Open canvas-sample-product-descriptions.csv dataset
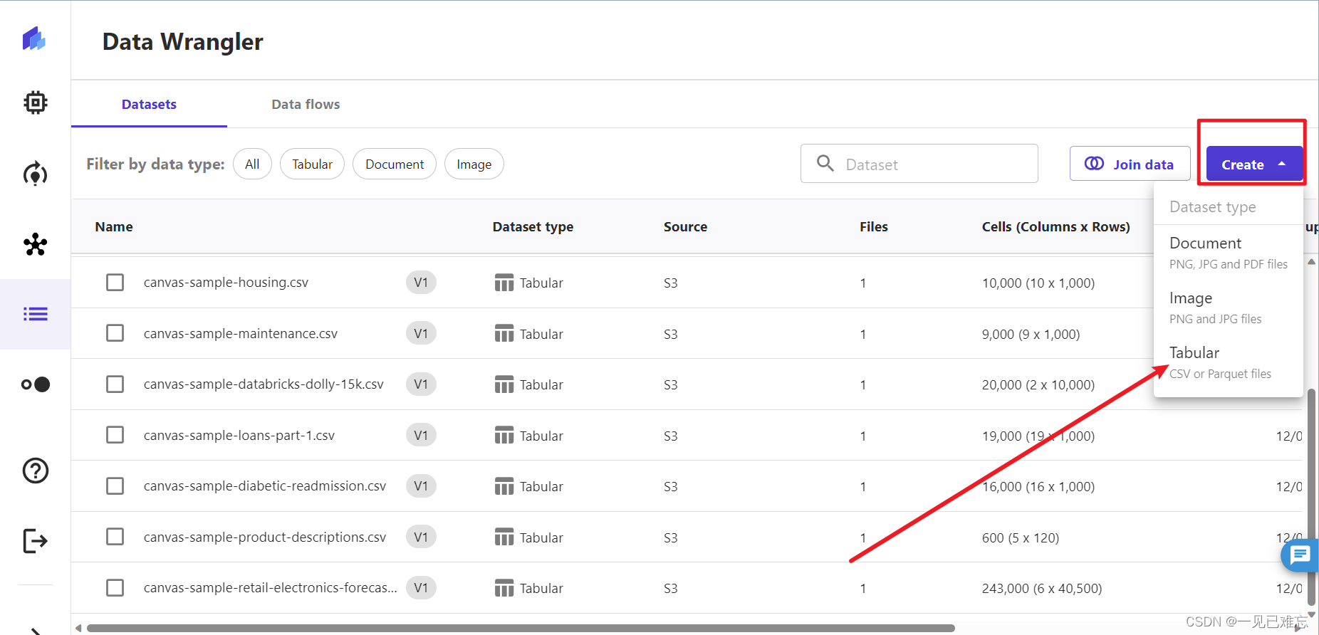Image resolution: width=1319 pixels, height=635 pixels. tap(265, 537)
